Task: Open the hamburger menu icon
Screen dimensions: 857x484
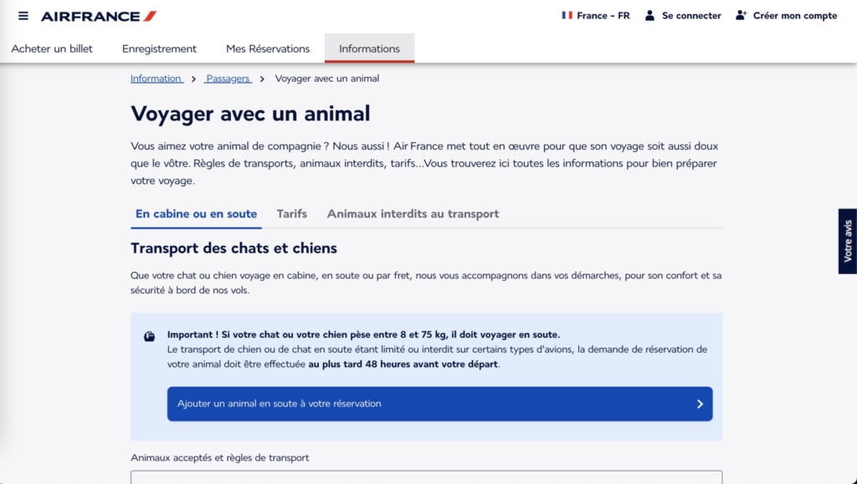Action: [23, 16]
